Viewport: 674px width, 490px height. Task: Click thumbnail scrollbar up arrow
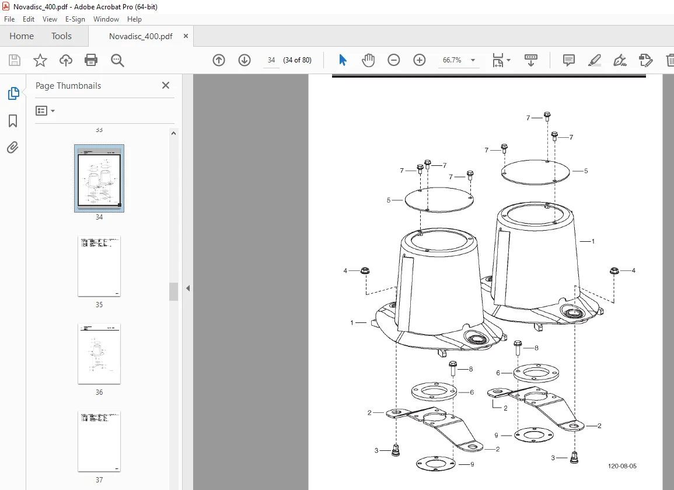174,133
